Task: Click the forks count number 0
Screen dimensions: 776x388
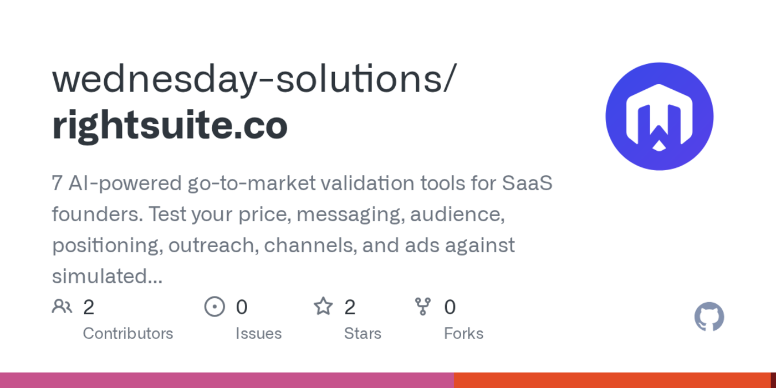Action: point(450,307)
